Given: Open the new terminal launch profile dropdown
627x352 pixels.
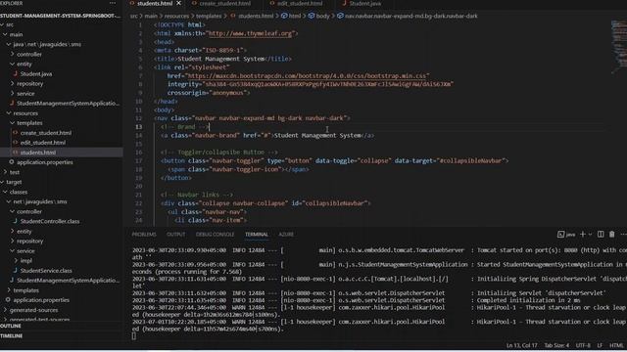Looking at the screenshot, I should [x=590, y=235].
